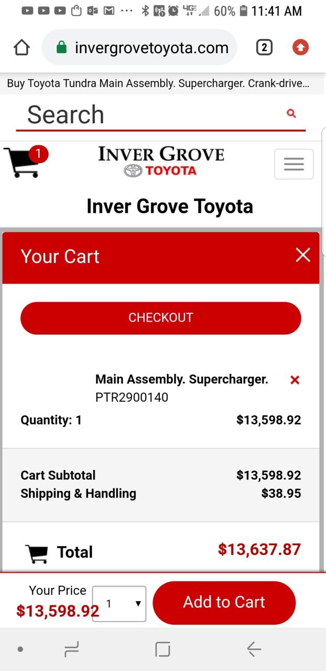This screenshot has height=671, width=326.
Task: Tap the secure padlock icon in URL bar
Action: tap(61, 48)
